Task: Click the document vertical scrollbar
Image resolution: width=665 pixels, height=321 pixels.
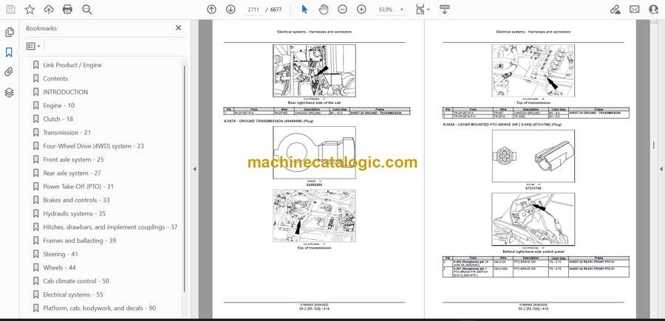Action: pyautogui.click(x=653, y=145)
